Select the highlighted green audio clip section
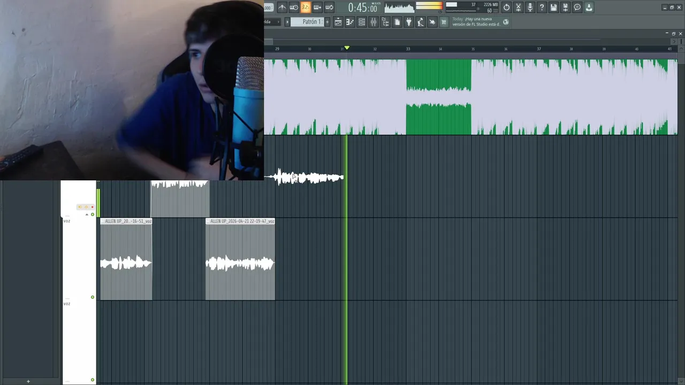The height and width of the screenshot is (385, 685). coord(439,97)
